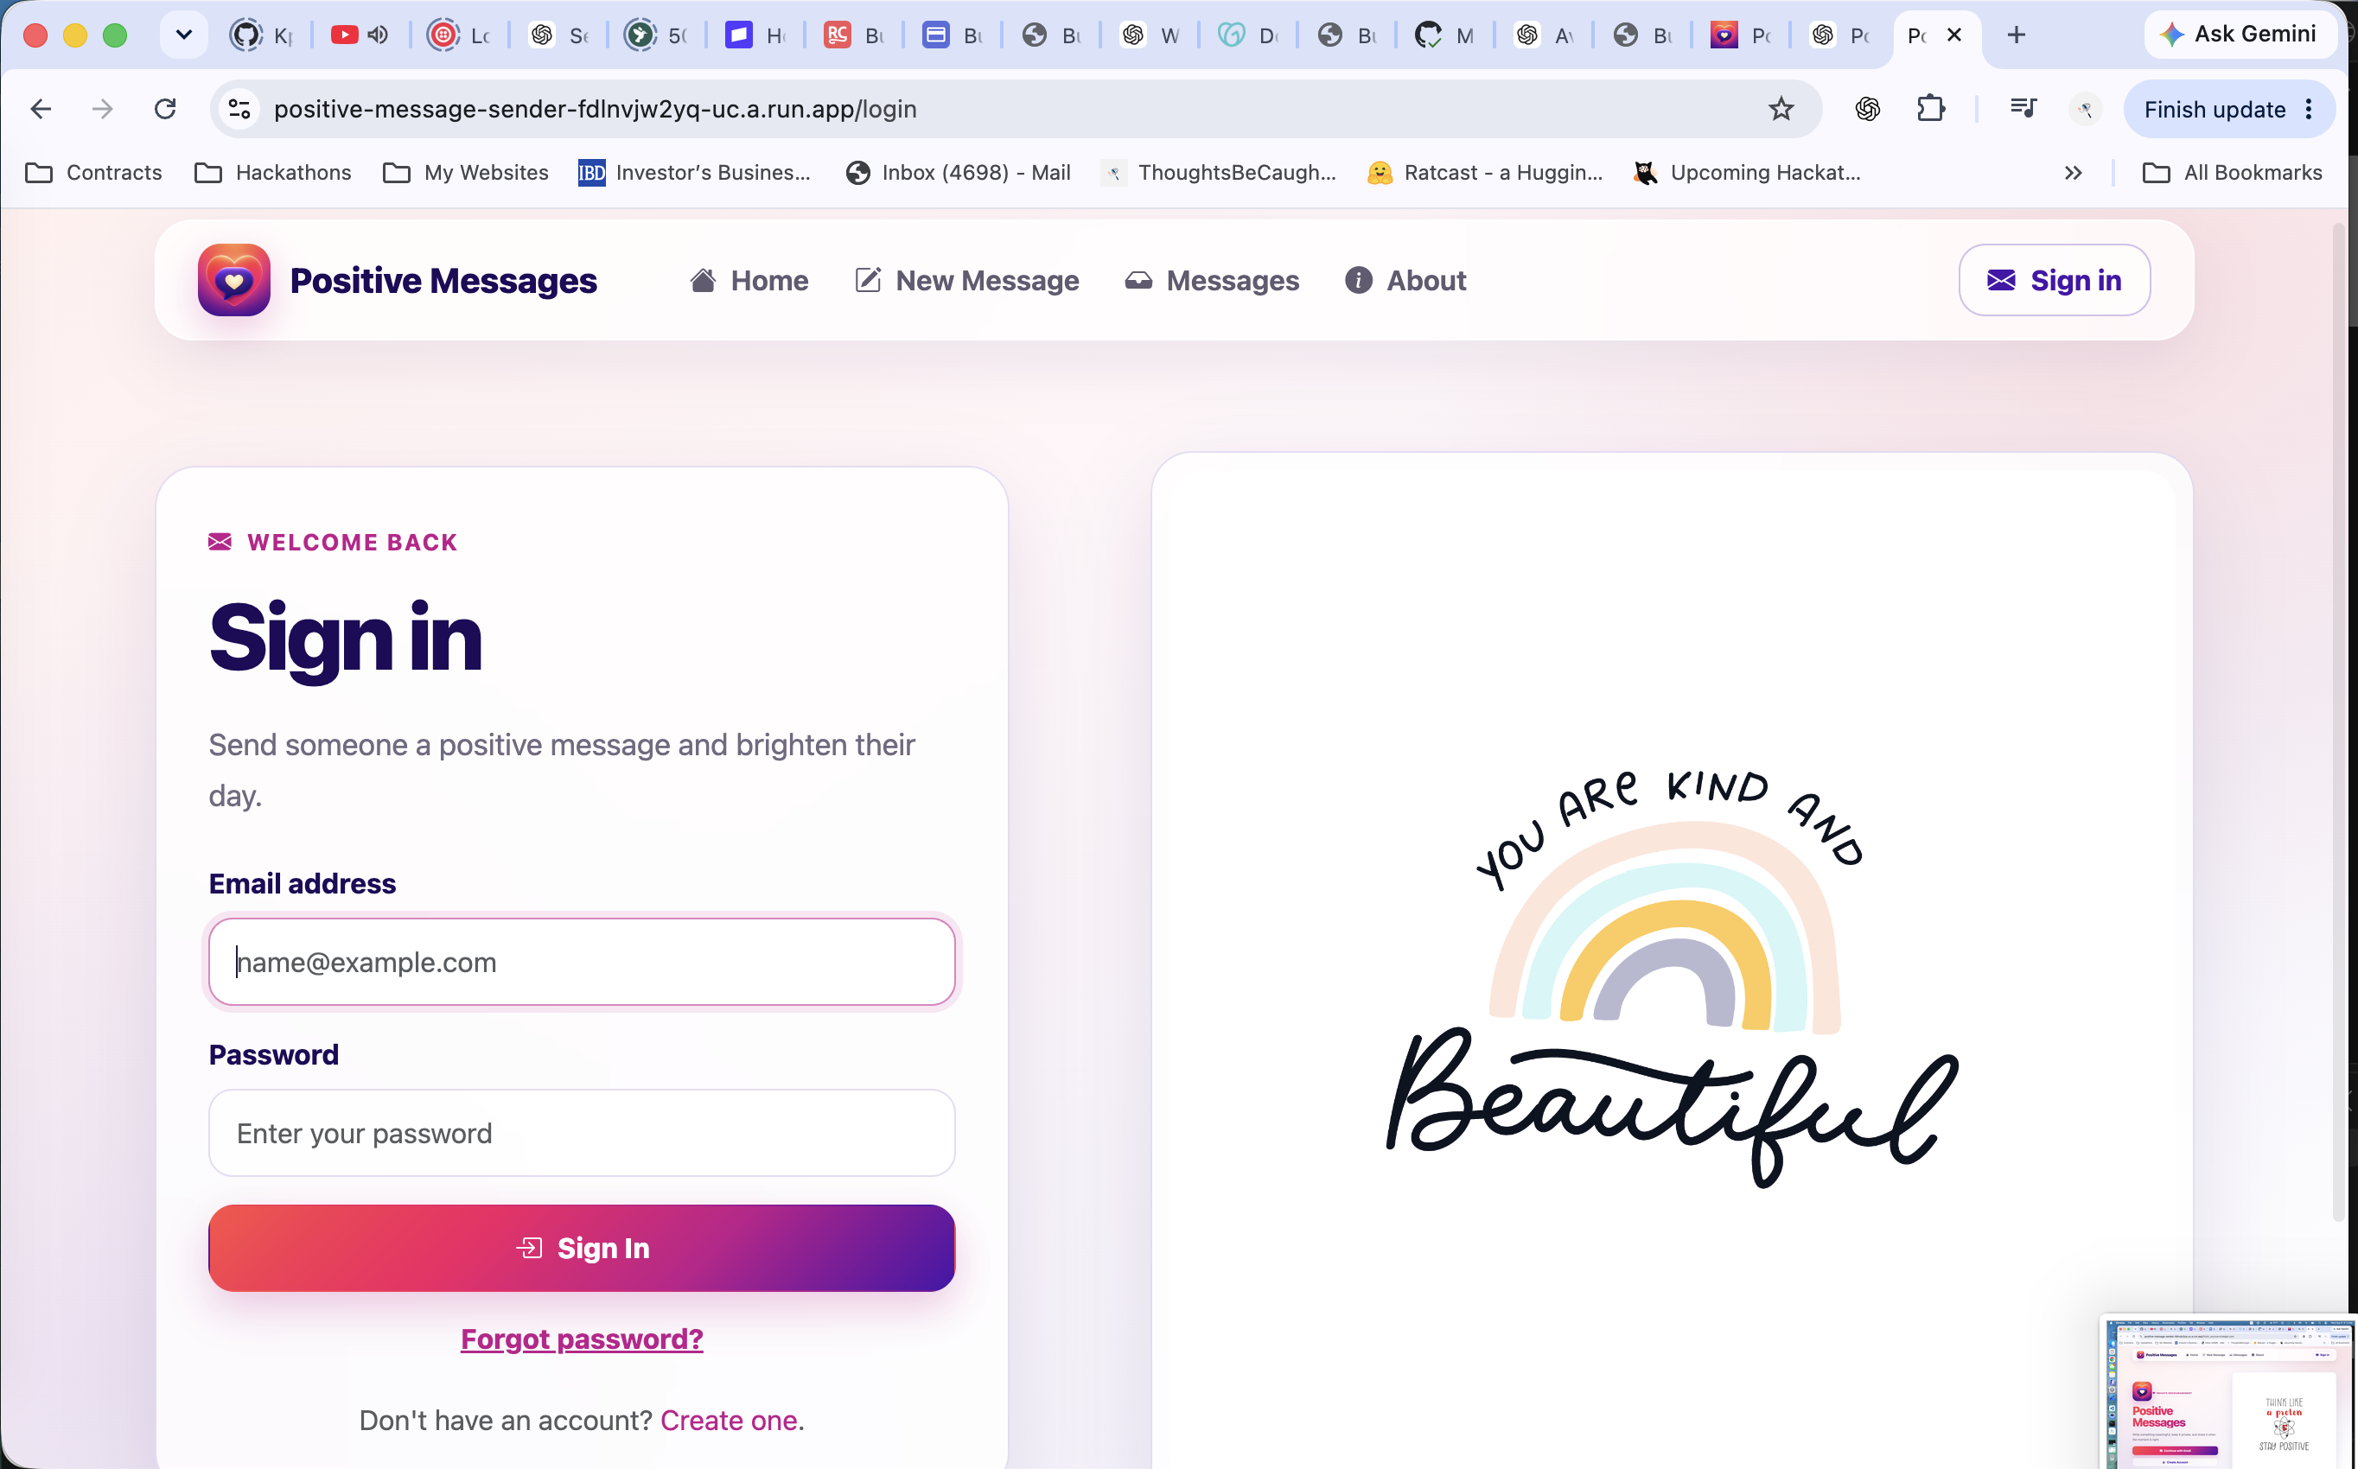Viewport: 2358px width, 1469px height.
Task: Follow the Forgot password? link
Action: point(581,1339)
